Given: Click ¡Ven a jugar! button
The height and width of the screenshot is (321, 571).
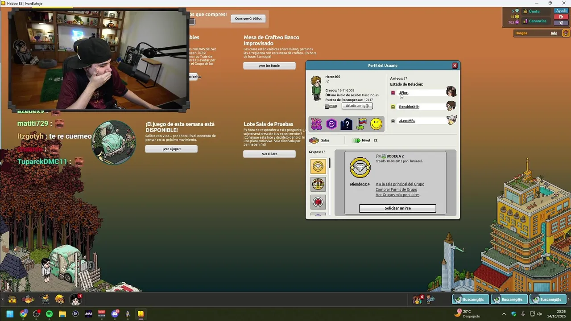Looking at the screenshot, I should 171,149.
